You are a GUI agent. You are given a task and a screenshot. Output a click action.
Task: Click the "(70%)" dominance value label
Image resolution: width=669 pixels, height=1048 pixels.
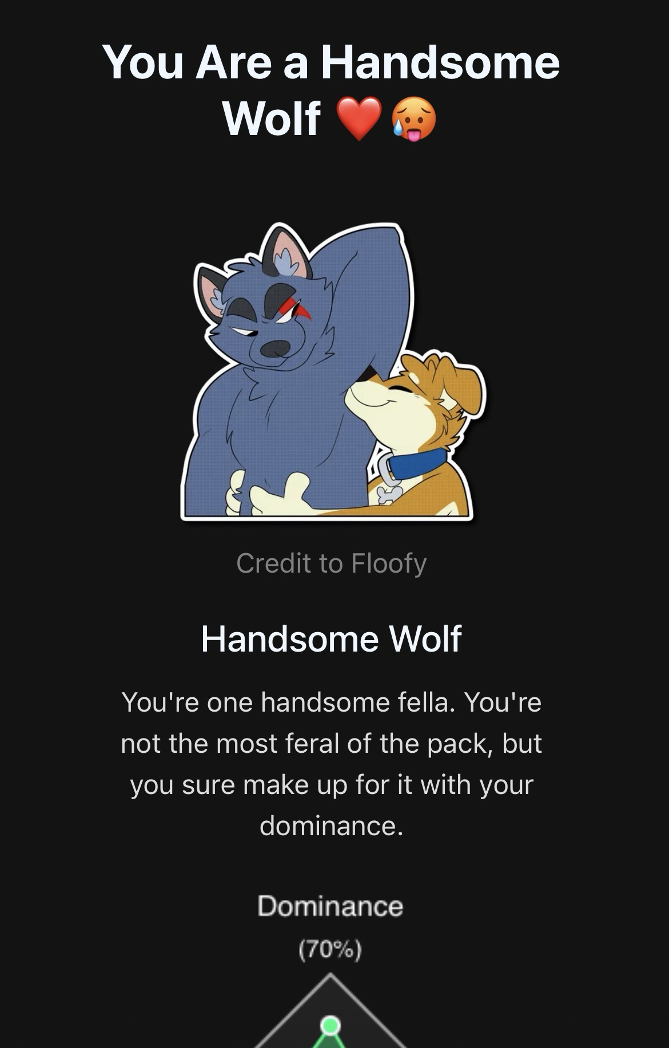[x=330, y=950]
